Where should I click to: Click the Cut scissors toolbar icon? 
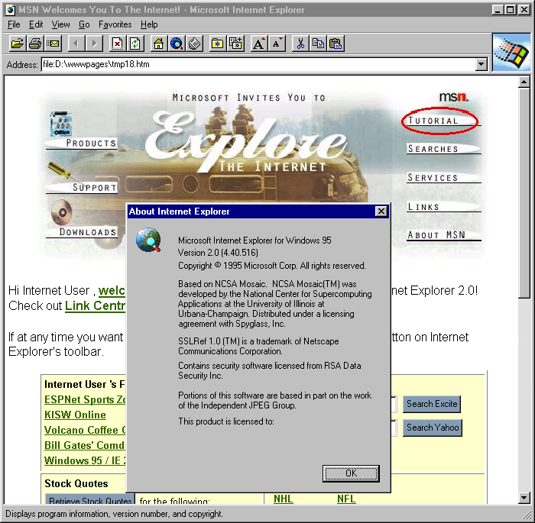300,44
